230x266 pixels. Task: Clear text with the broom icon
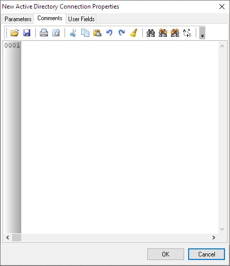(134, 33)
